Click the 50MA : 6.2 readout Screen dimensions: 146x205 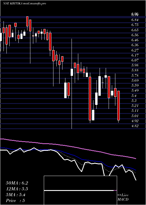[x=17, y=183]
